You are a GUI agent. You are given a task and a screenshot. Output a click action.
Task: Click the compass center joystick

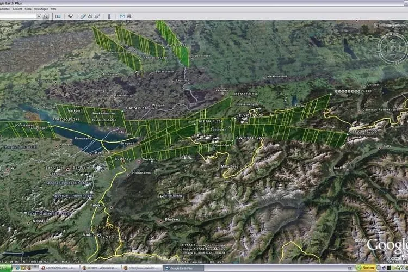pyautogui.click(x=393, y=48)
